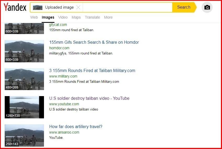Open the 250×143 ansaroo thumbnail
This screenshot has height=149, width=222.
tap(24, 135)
